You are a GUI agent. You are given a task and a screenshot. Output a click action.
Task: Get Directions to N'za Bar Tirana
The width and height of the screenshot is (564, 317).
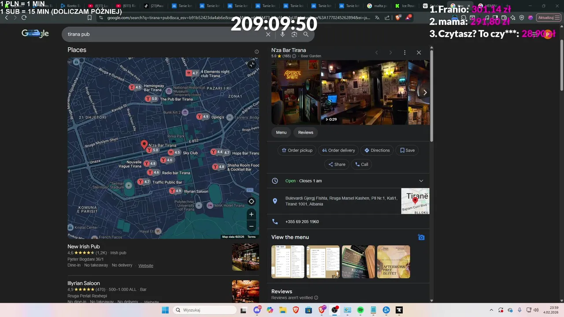pyautogui.click(x=377, y=151)
